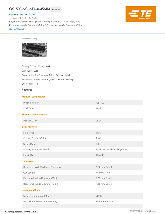Click the Flexible value cell
The width and height of the screenshot is (165, 214).
tap(100, 155)
